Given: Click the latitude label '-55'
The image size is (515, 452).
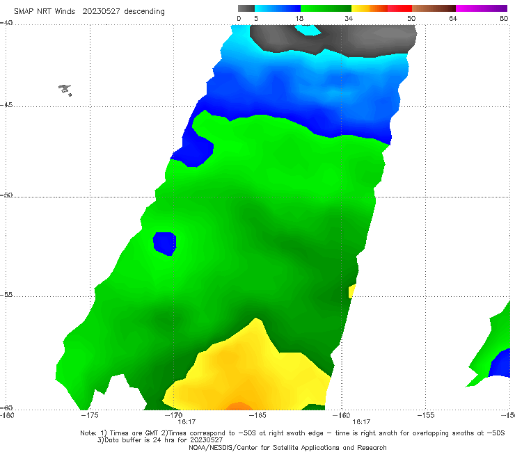Looking at the screenshot, I should click(6, 294).
